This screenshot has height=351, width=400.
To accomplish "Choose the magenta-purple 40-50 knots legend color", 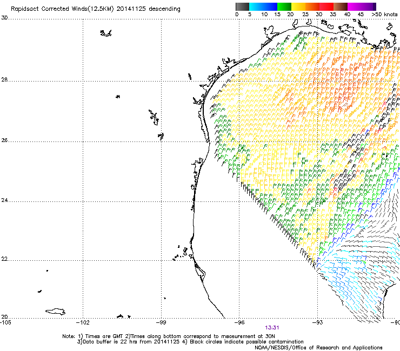I will (x=362, y=6).
